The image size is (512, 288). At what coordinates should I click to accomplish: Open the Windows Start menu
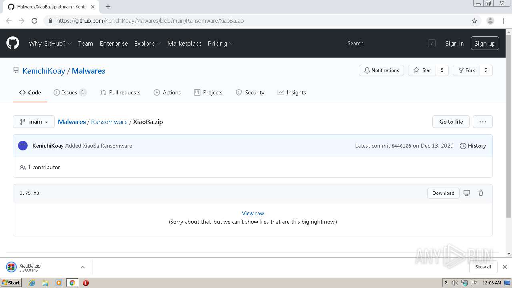(11, 283)
